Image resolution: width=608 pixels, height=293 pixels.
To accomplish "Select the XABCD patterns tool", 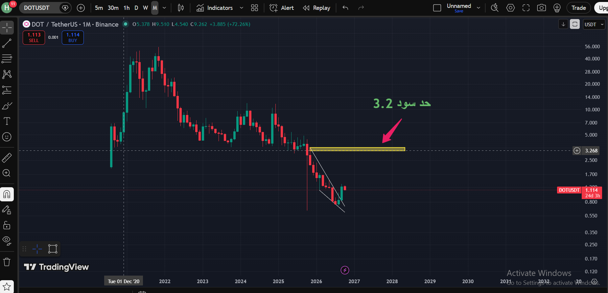I will (x=7, y=74).
